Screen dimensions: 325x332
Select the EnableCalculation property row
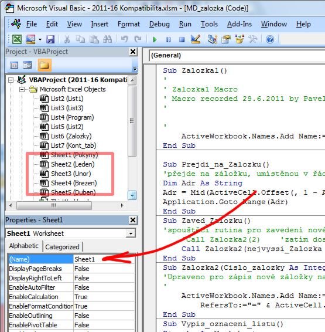[71, 297]
